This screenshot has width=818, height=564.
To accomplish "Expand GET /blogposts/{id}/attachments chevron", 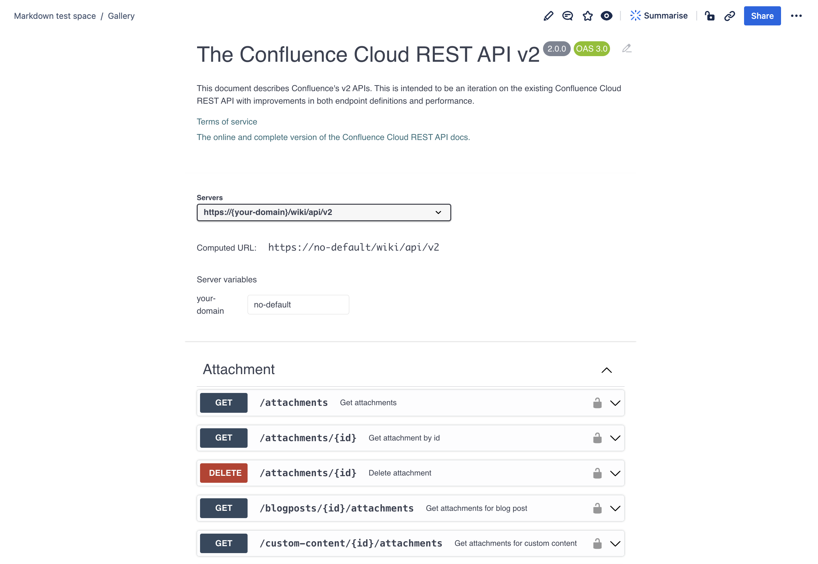I will click(615, 509).
